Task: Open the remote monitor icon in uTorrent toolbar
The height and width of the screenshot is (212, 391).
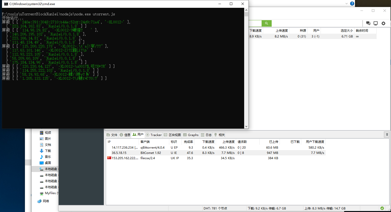Action: 376,23
